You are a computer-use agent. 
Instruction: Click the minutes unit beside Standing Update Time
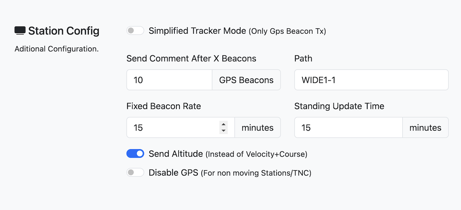pos(425,127)
